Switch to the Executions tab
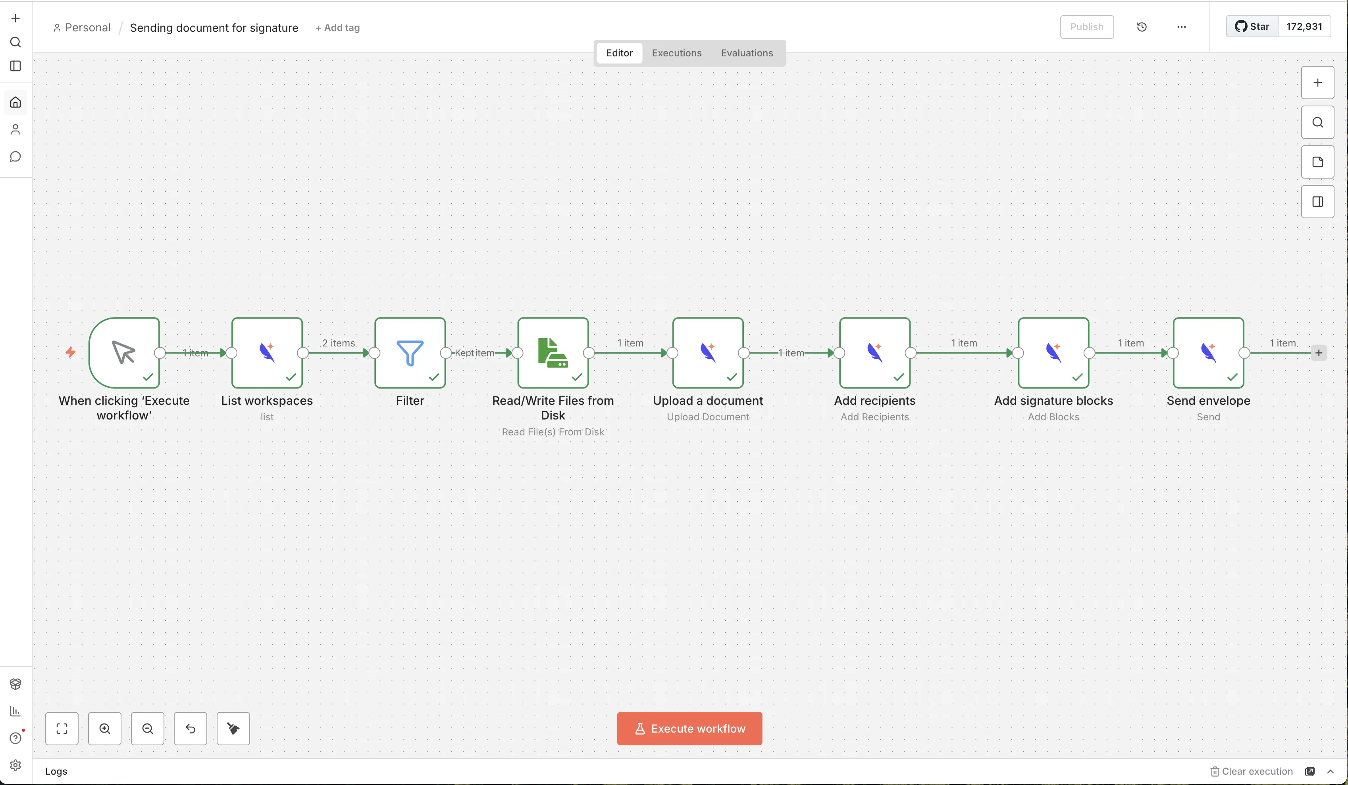 [676, 52]
